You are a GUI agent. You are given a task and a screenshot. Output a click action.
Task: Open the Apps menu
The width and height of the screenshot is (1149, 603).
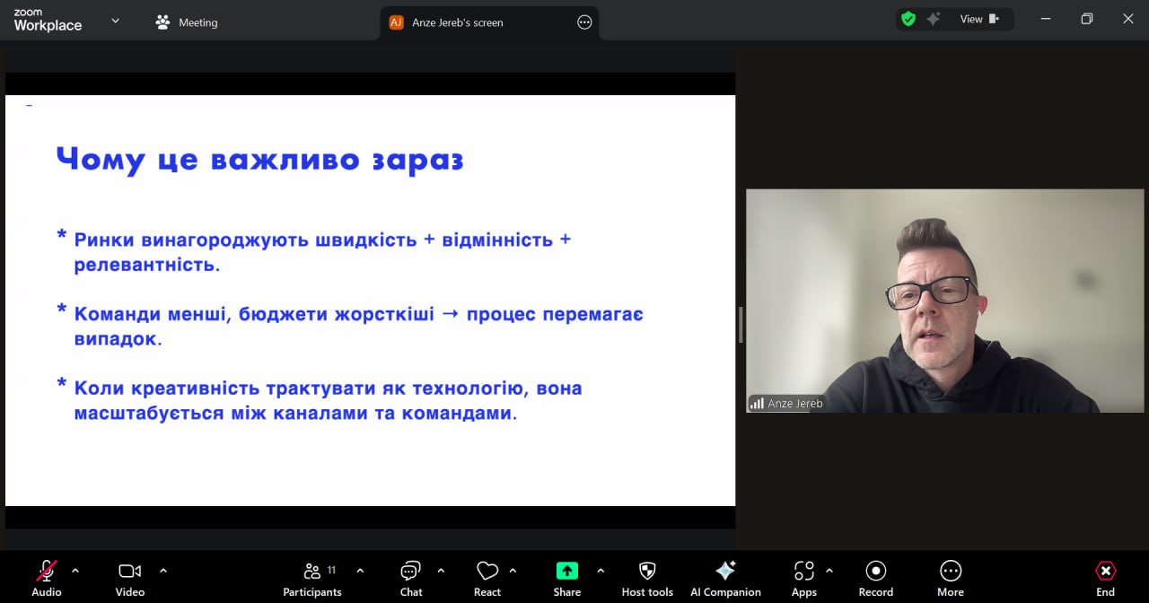(x=803, y=572)
